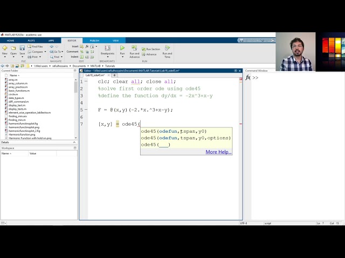Click the Open folder icon
The height and width of the screenshot is (258, 345).
click(13, 48)
